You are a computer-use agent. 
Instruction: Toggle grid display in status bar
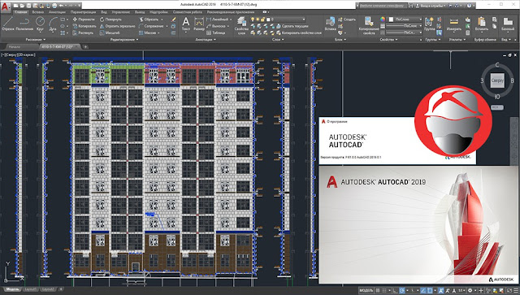(x=378, y=291)
